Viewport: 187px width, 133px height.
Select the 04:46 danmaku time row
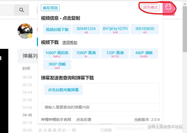pyautogui.click(x=27, y=115)
